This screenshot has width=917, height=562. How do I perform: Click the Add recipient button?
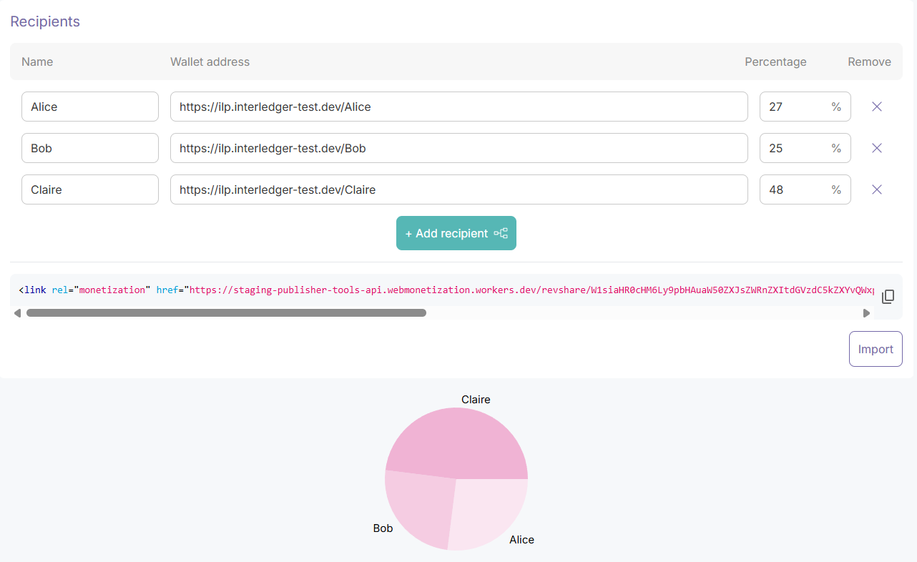[456, 233]
